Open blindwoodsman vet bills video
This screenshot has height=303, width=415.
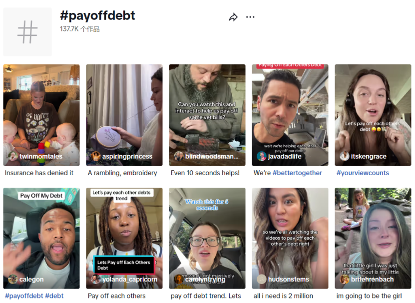[207, 115]
